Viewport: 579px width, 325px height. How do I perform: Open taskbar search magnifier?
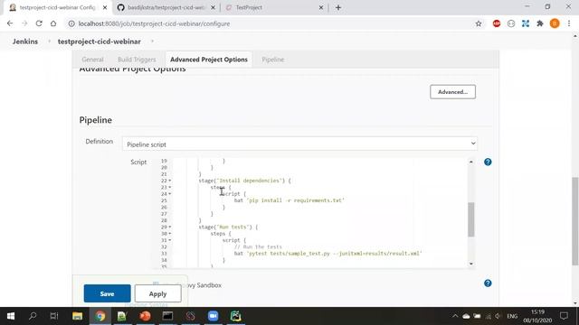[x=33, y=316]
